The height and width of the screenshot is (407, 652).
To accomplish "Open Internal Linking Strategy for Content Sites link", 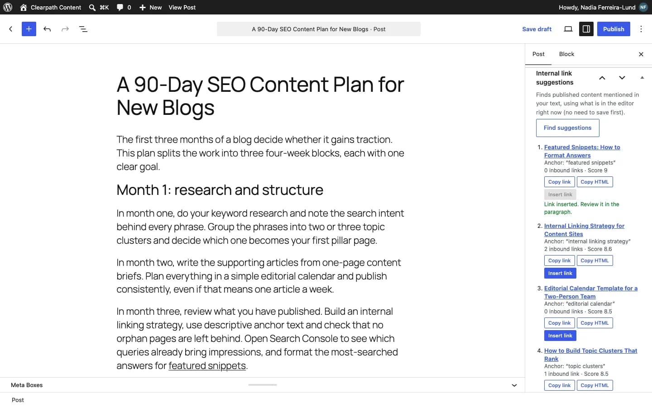I will pos(584,230).
